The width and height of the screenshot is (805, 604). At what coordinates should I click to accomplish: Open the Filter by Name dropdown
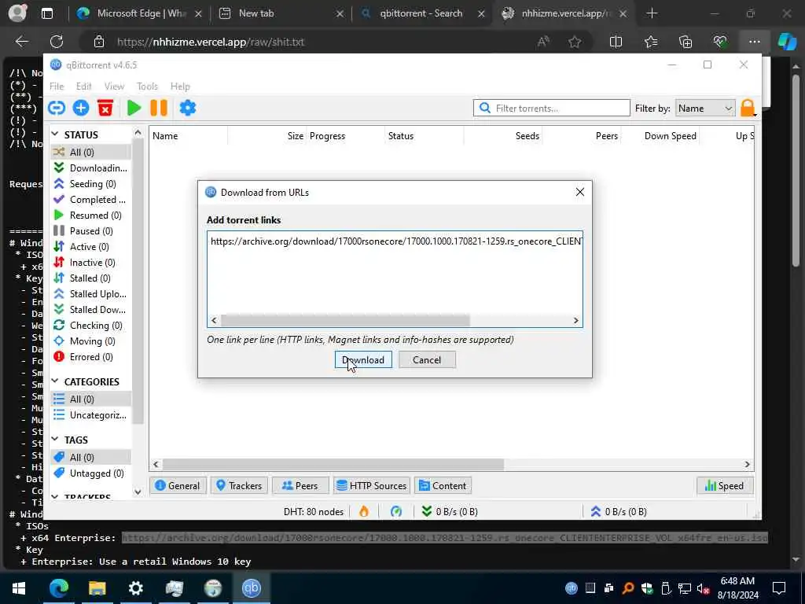click(x=705, y=109)
